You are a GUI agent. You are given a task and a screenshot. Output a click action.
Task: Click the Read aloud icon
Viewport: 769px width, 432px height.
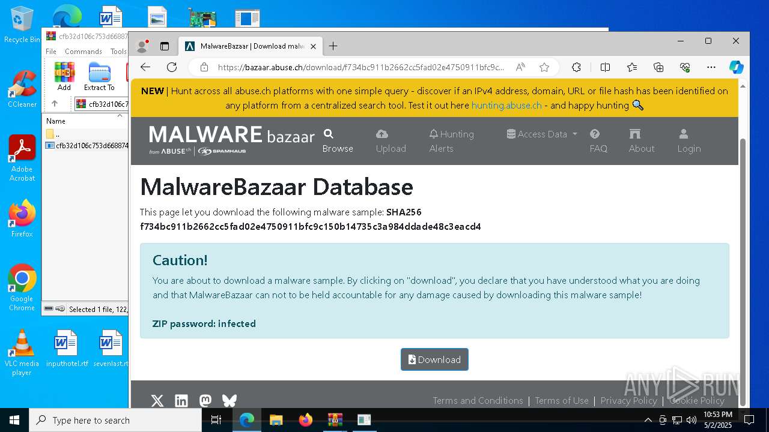point(520,67)
